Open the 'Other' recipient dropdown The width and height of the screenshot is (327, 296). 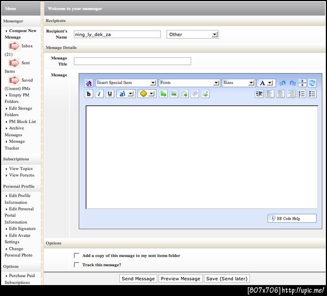pyautogui.click(x=192, y=34)
